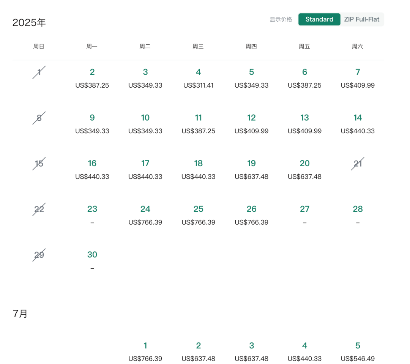Click the 周日 weekday header
410x364 pixels.
click(39, 47)
